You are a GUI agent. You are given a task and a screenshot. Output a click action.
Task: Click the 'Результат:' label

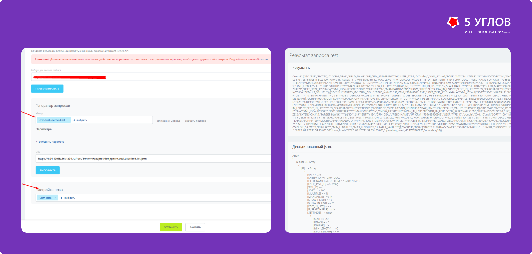click(x=301, y=68)
